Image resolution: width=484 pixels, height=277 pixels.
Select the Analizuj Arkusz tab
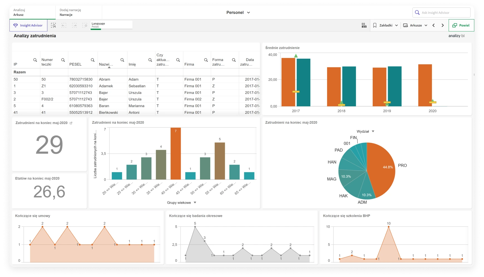tap(19, 13)
